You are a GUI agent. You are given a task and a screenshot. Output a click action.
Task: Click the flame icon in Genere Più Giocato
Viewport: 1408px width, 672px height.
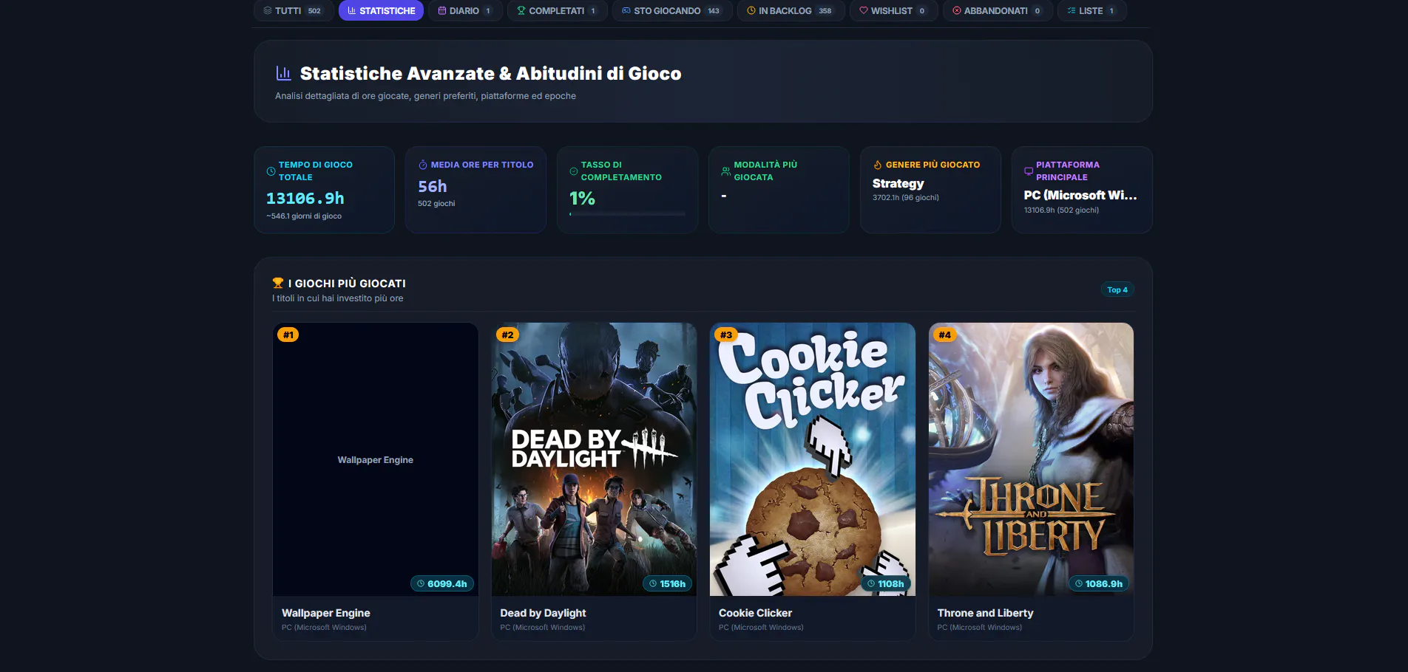coord(878,165)
